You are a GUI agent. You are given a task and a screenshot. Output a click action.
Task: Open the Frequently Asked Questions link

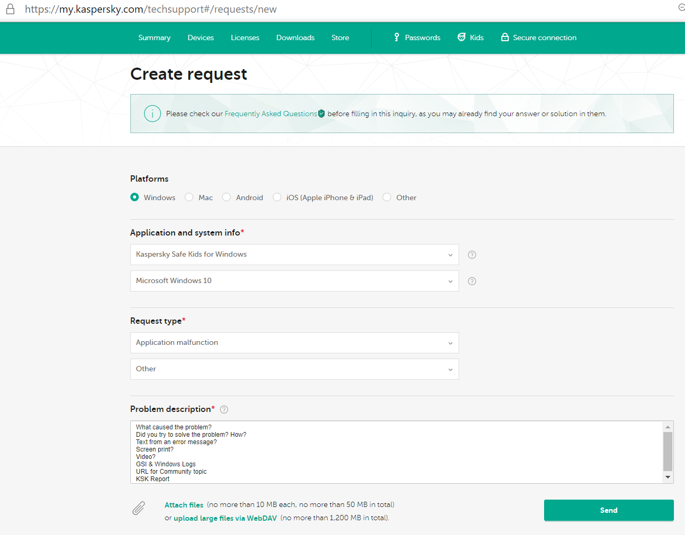pos(271,114)
